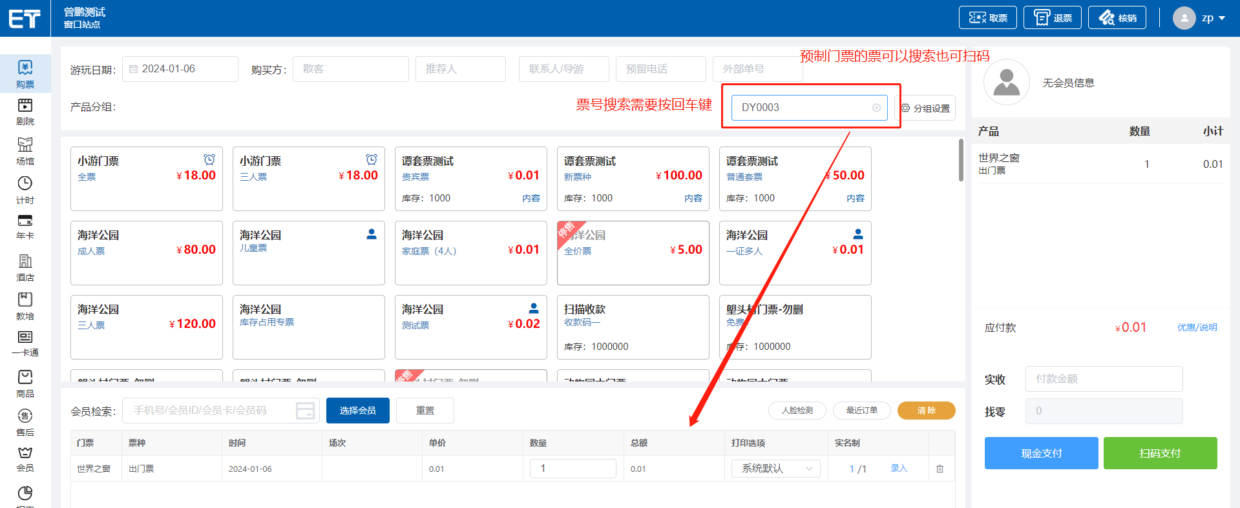Switch to the 商品 goods section

pos(25,383)
